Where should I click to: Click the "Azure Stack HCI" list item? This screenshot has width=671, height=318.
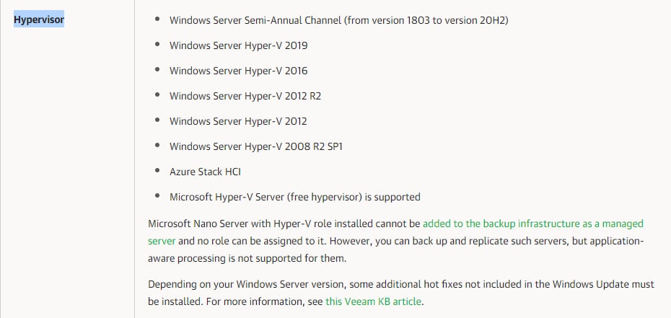(205, 172)
